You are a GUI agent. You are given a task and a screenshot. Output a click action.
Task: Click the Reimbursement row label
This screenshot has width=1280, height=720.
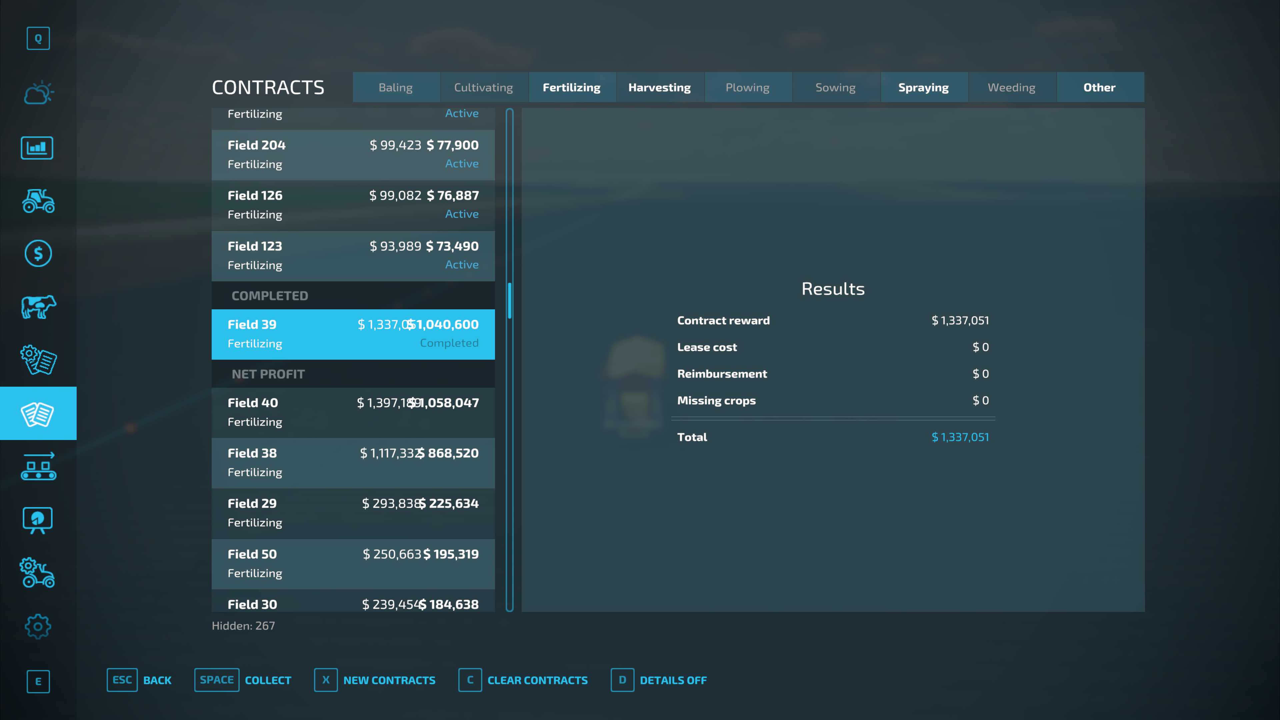tap(722, 374)
